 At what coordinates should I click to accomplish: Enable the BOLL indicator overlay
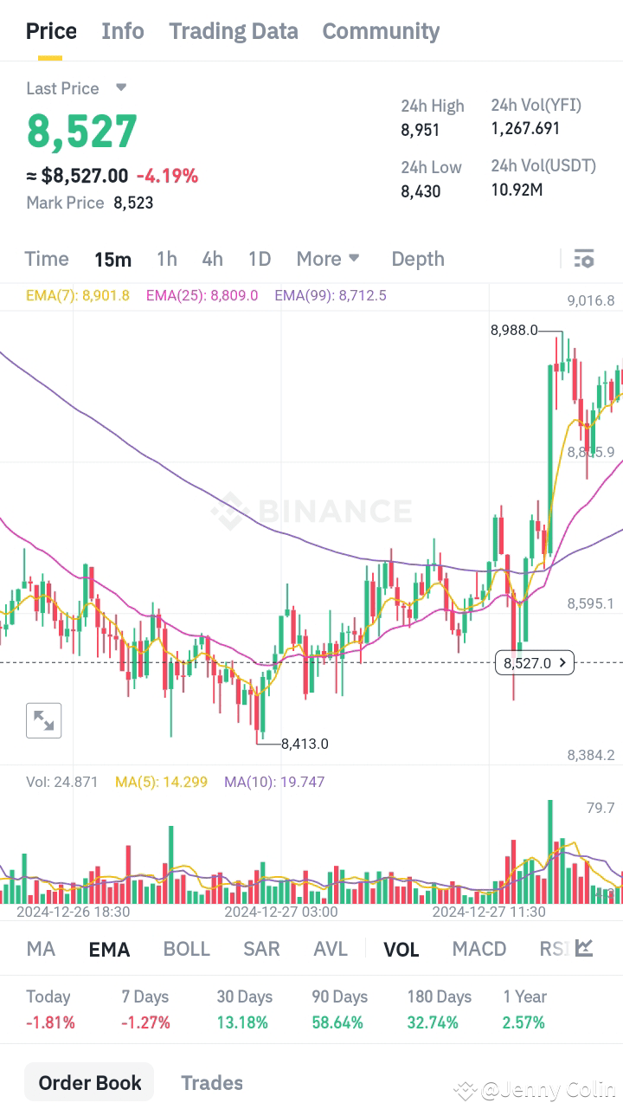[187, 949]
